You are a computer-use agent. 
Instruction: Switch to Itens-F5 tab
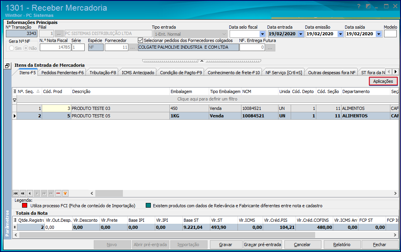28,73
